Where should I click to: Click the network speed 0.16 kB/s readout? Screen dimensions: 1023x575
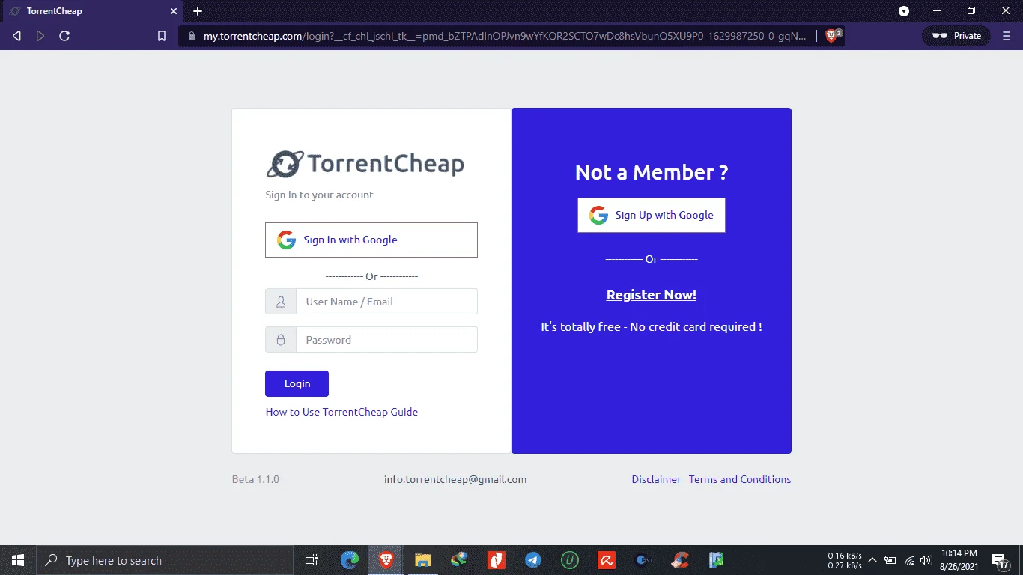click(845, 556)
